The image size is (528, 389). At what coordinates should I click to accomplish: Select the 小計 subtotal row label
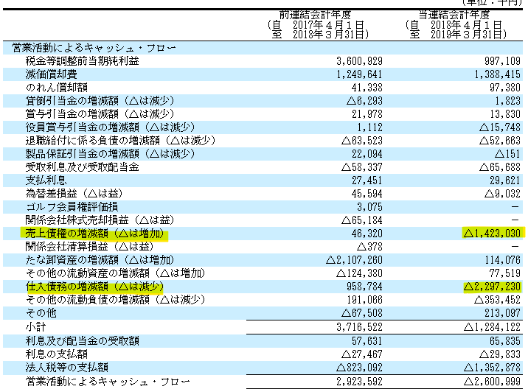[x=35, y=327]
